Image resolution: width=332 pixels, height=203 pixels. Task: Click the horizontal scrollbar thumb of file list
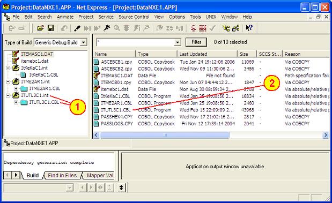point(165,135)
